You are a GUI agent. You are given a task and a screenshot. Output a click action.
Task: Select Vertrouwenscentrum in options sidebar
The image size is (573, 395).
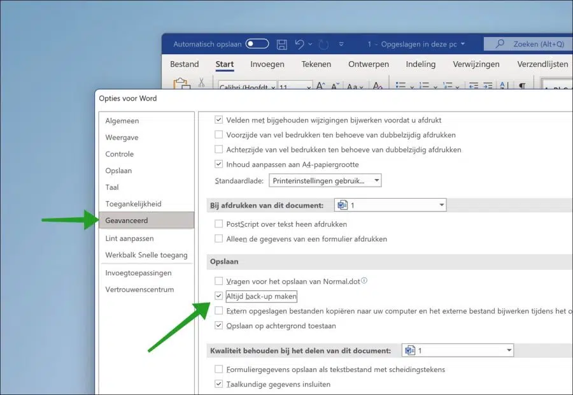[146, 289]
